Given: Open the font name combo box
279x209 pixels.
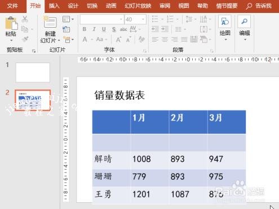Looking at the screenshot, I should click(x=102, y=19).
